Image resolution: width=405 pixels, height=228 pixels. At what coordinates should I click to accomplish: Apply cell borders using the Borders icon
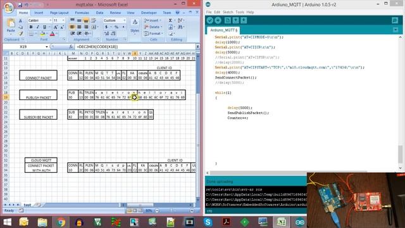[31, 34]
